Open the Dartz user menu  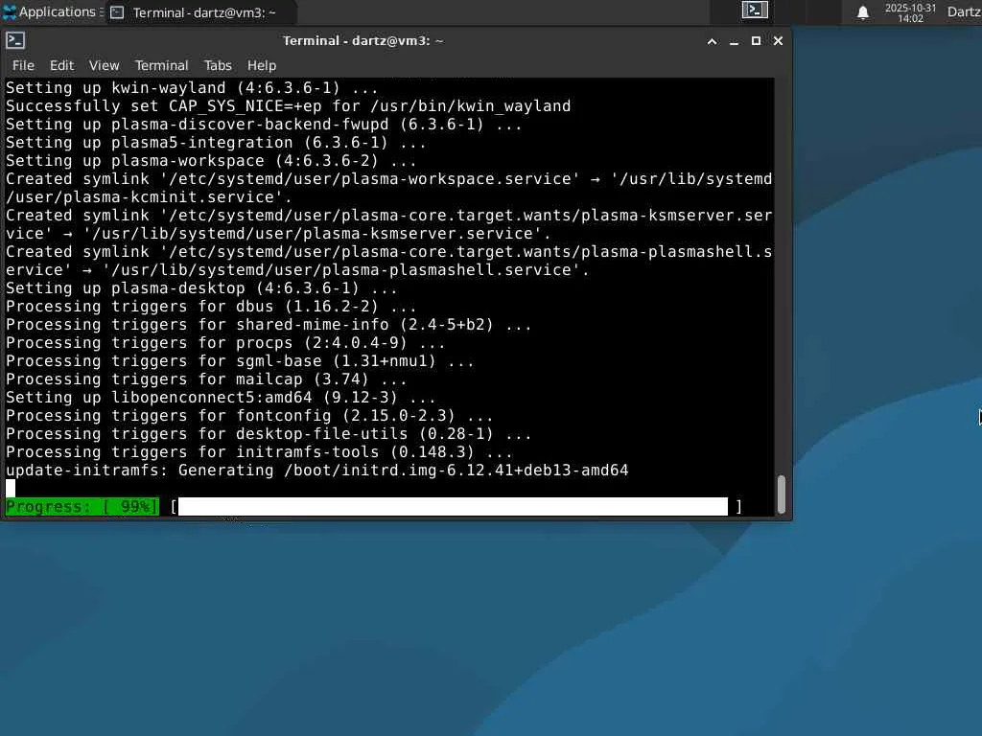(965, 11)
